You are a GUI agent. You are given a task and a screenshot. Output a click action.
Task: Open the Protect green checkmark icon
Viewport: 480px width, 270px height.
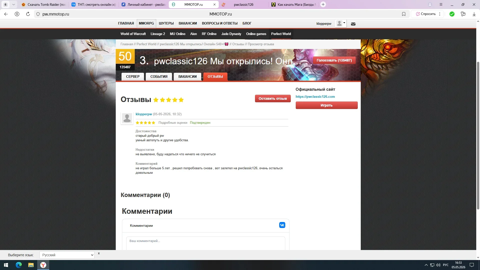(x=452, y=14)
